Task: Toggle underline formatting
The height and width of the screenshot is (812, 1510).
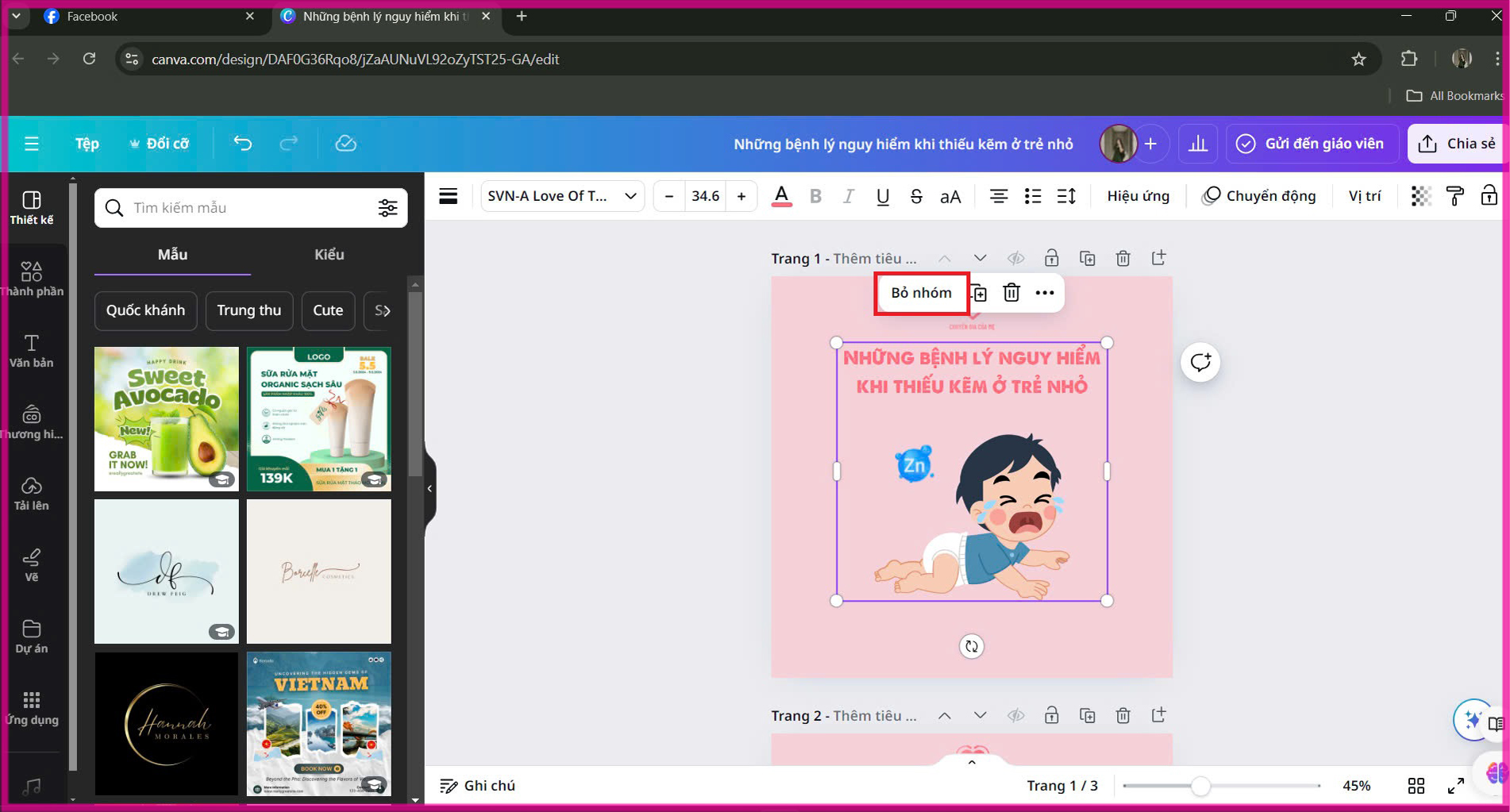Action: click(882, 196)
